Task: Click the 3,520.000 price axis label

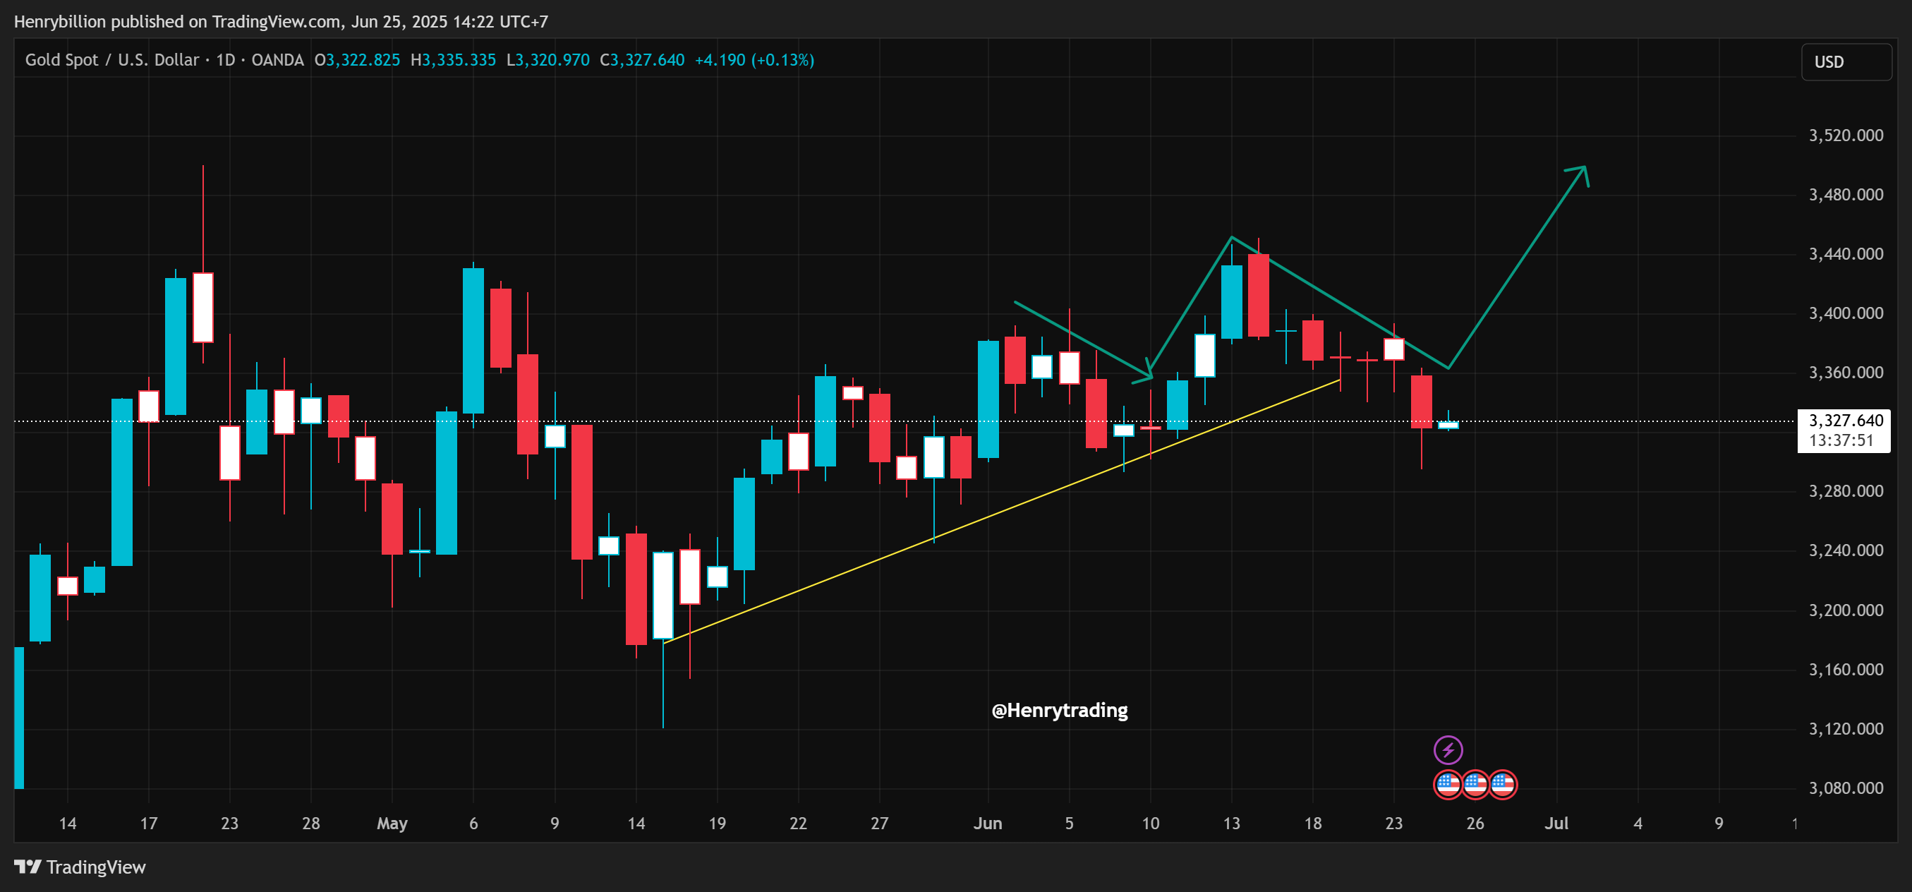Action: 1845,135
